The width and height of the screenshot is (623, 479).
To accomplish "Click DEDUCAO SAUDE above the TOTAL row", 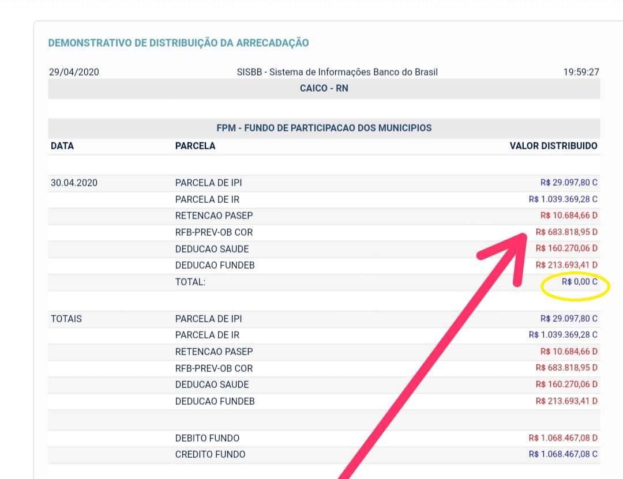I will 212,249.
